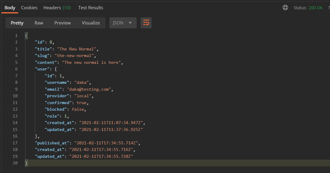Switch to the Body tab
Viewport: 330px width, 173px height.
coord(10,7)
